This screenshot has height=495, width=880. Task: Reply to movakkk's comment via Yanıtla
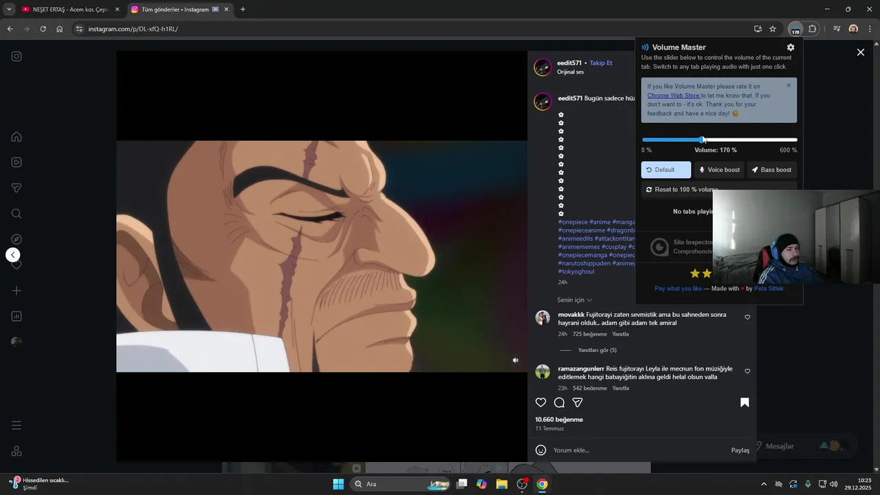(620, 334)
